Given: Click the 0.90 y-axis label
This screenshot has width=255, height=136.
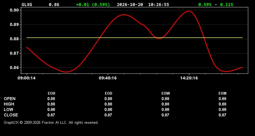Looking at the screenshot, I should (x=15, y=10).
